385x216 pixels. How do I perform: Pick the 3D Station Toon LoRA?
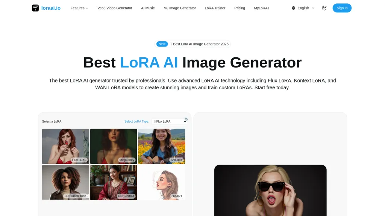click(x=65, y=183)
